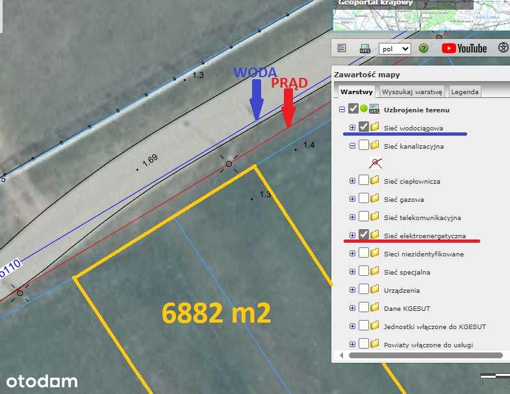Click Jednostki włączone do KGESUT folder icon
The width and height of the screenshot is (510, 394).
pos(374,326)
